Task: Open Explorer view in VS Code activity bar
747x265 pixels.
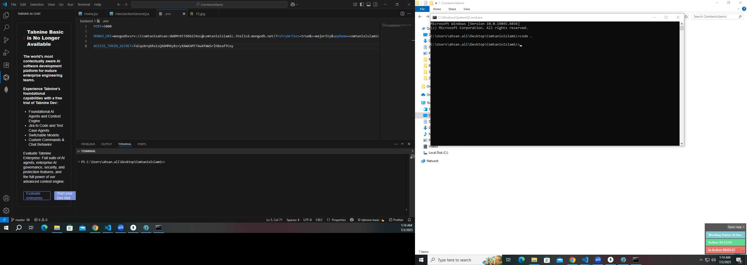Action: tap(6, 15)
